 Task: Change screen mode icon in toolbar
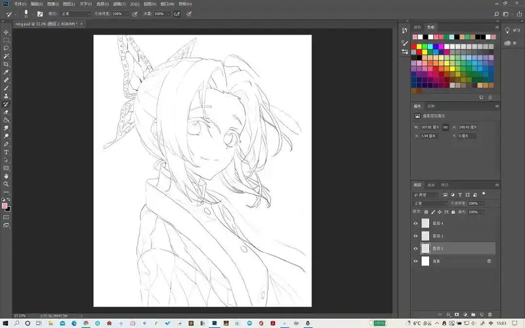point(6,225)
